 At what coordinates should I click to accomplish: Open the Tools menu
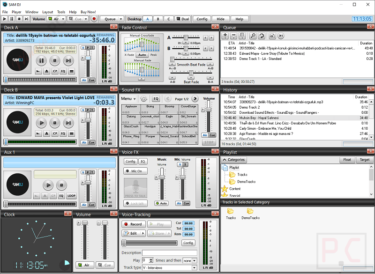61,12
